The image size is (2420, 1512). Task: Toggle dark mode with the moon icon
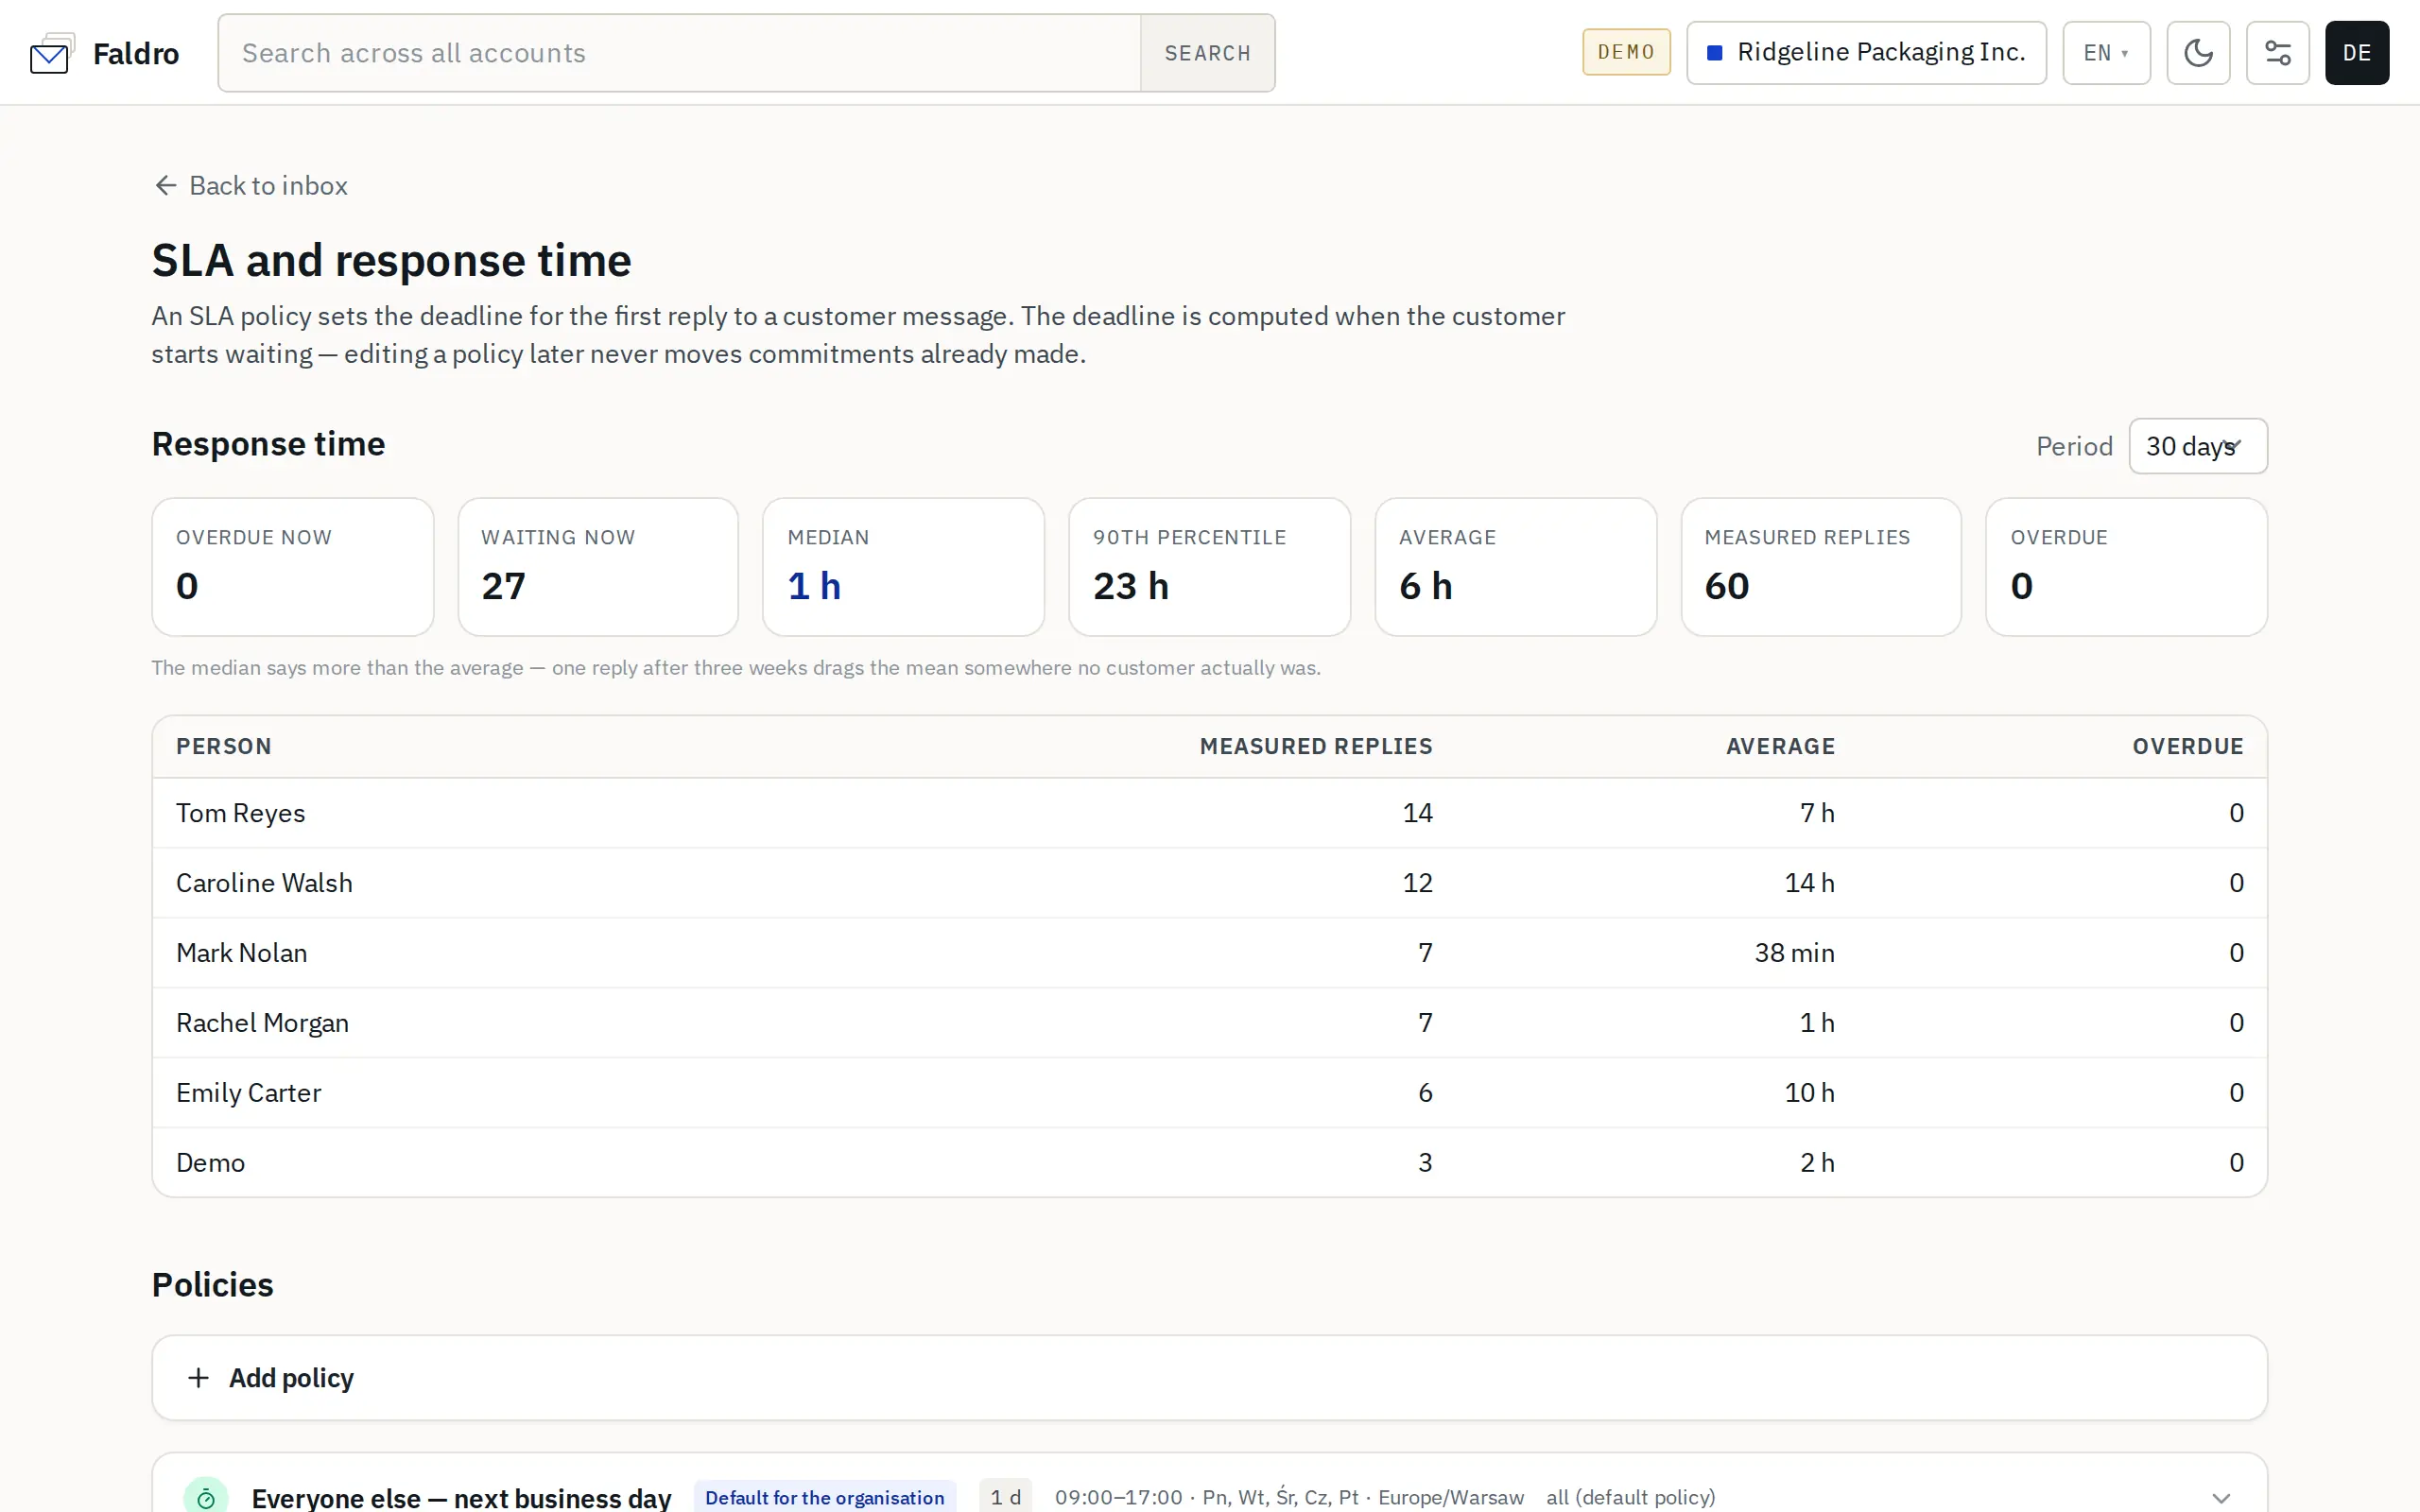coord(2198,53)
